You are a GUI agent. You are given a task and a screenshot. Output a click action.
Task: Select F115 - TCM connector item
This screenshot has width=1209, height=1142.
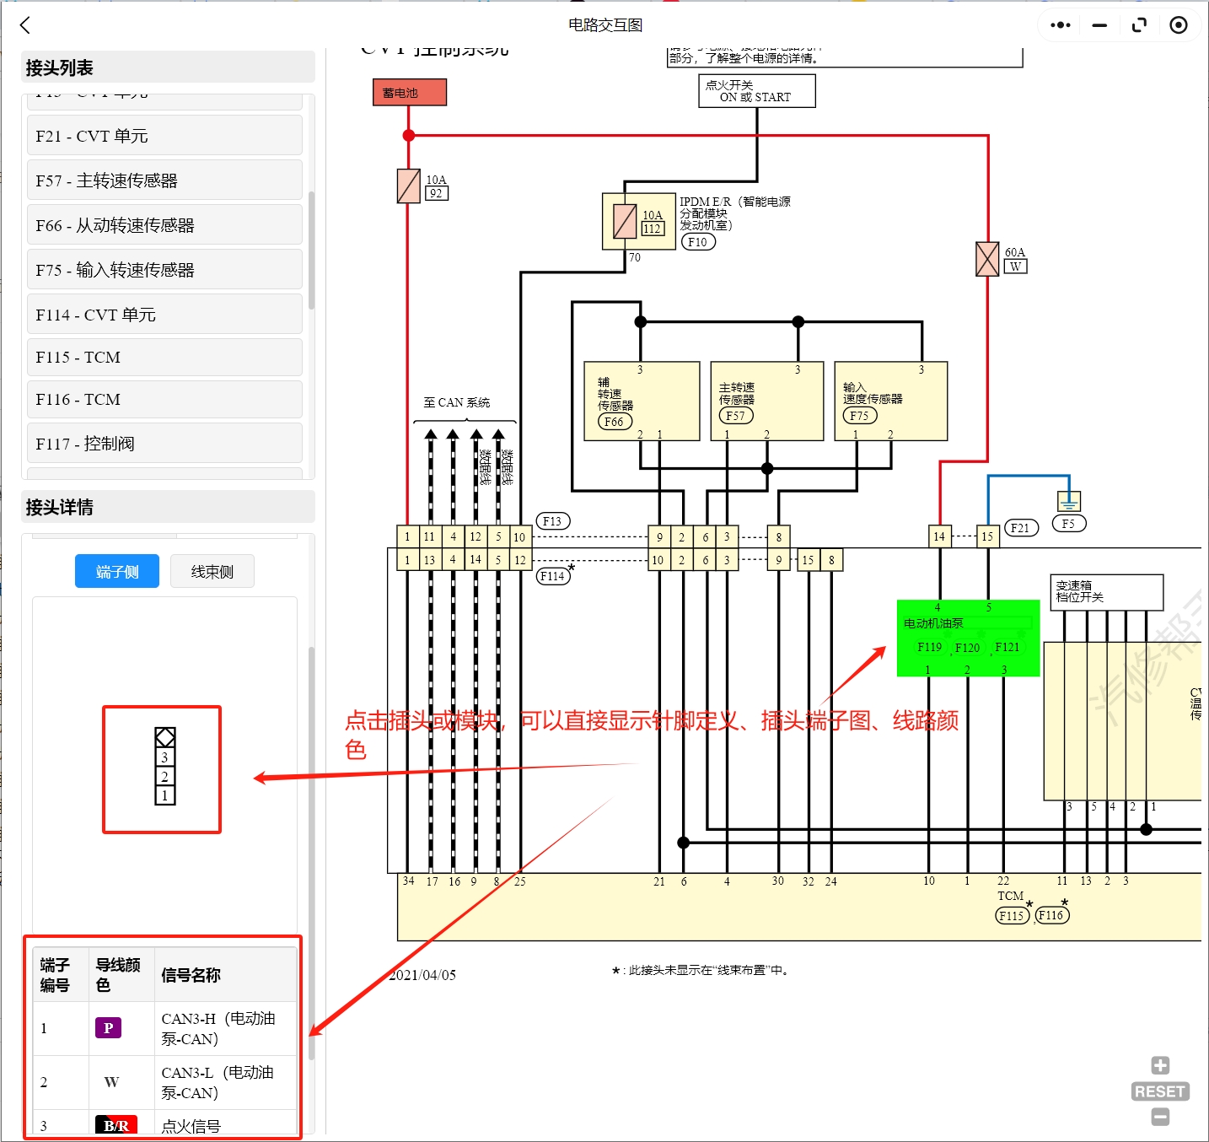click(x=164, y=358)
